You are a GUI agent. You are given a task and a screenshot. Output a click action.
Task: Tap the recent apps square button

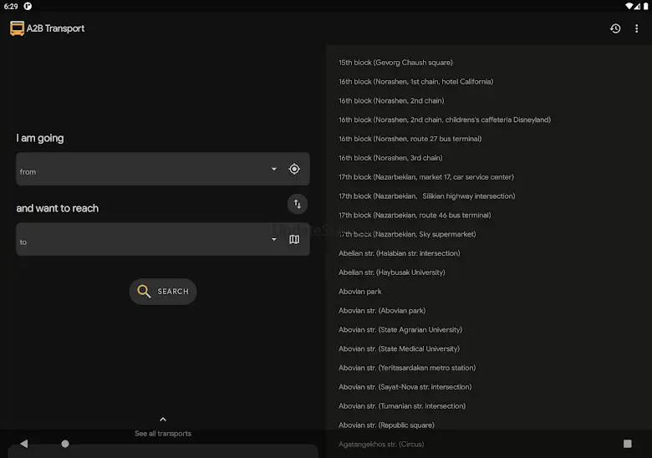point(627,444)
